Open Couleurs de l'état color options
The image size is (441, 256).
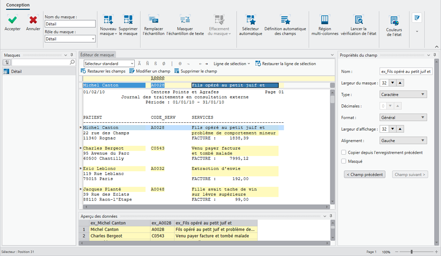tap(394, 21)
